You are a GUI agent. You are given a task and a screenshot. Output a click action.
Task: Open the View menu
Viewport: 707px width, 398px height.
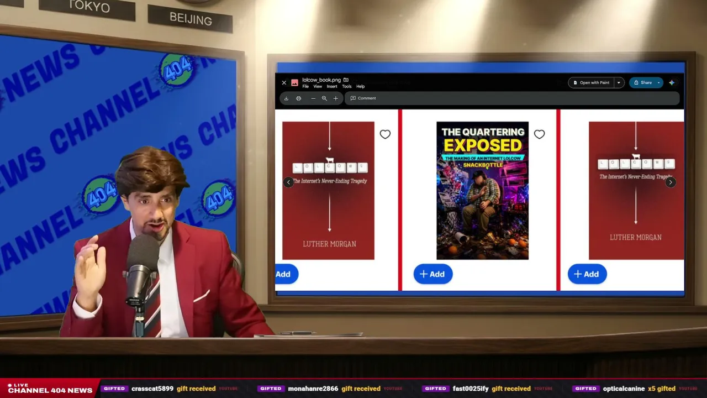[x=318, y=87]
